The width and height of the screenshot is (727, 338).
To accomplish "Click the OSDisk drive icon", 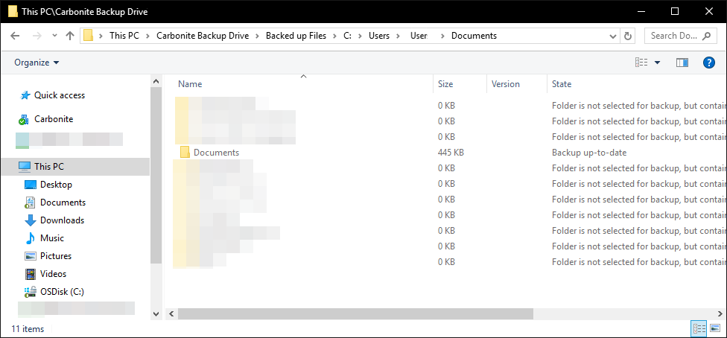I will tap(30, 292).
